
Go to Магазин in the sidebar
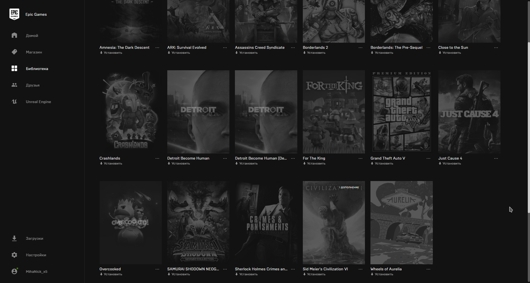[34, 52]
